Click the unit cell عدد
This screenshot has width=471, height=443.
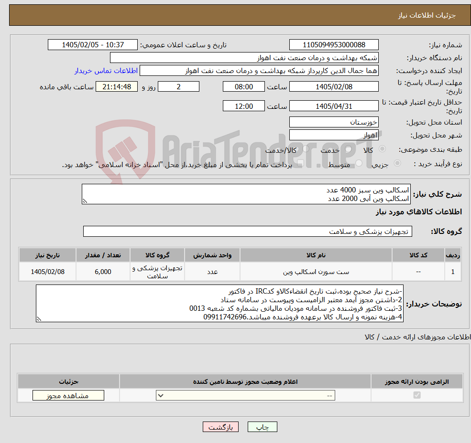click(x=212, y=272)
